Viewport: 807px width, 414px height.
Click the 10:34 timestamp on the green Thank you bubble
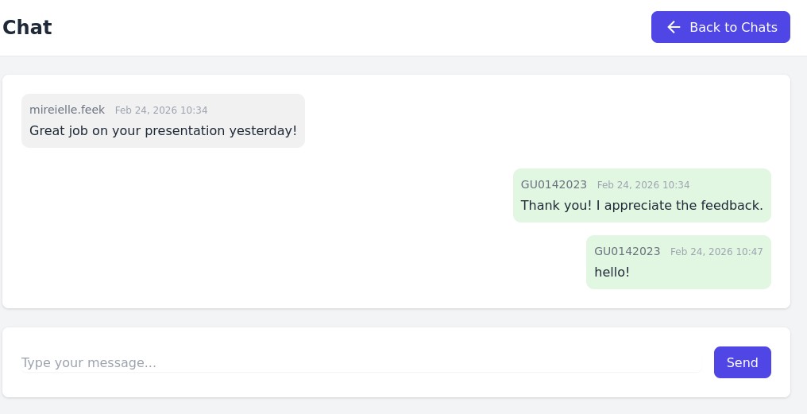tap(643, 185)
